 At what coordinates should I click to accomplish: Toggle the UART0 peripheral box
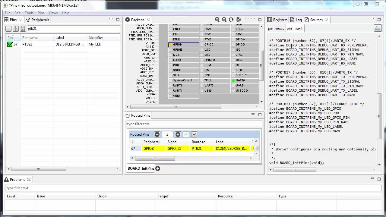coord(233,80)
